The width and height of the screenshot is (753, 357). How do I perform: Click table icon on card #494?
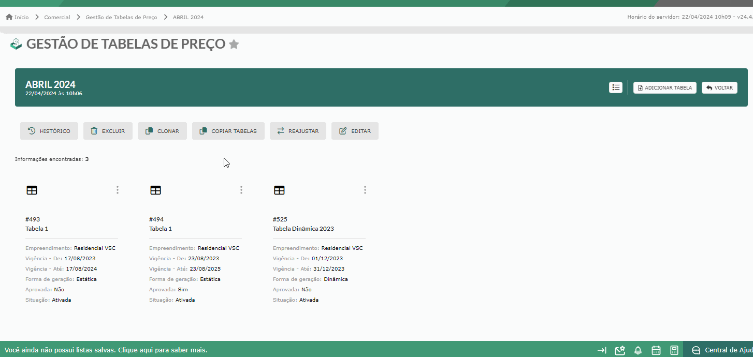(x=155, y=190)
